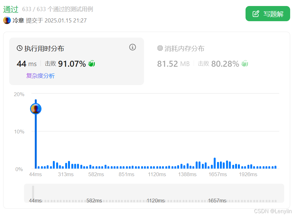The width and height of the screenshot is (293, 216).
Task: Click the range slider handle at 44ms
Action: [33, 193]
